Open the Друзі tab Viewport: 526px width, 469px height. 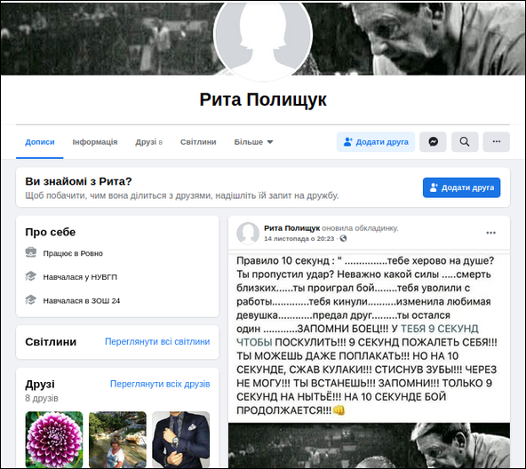(149, 142)
